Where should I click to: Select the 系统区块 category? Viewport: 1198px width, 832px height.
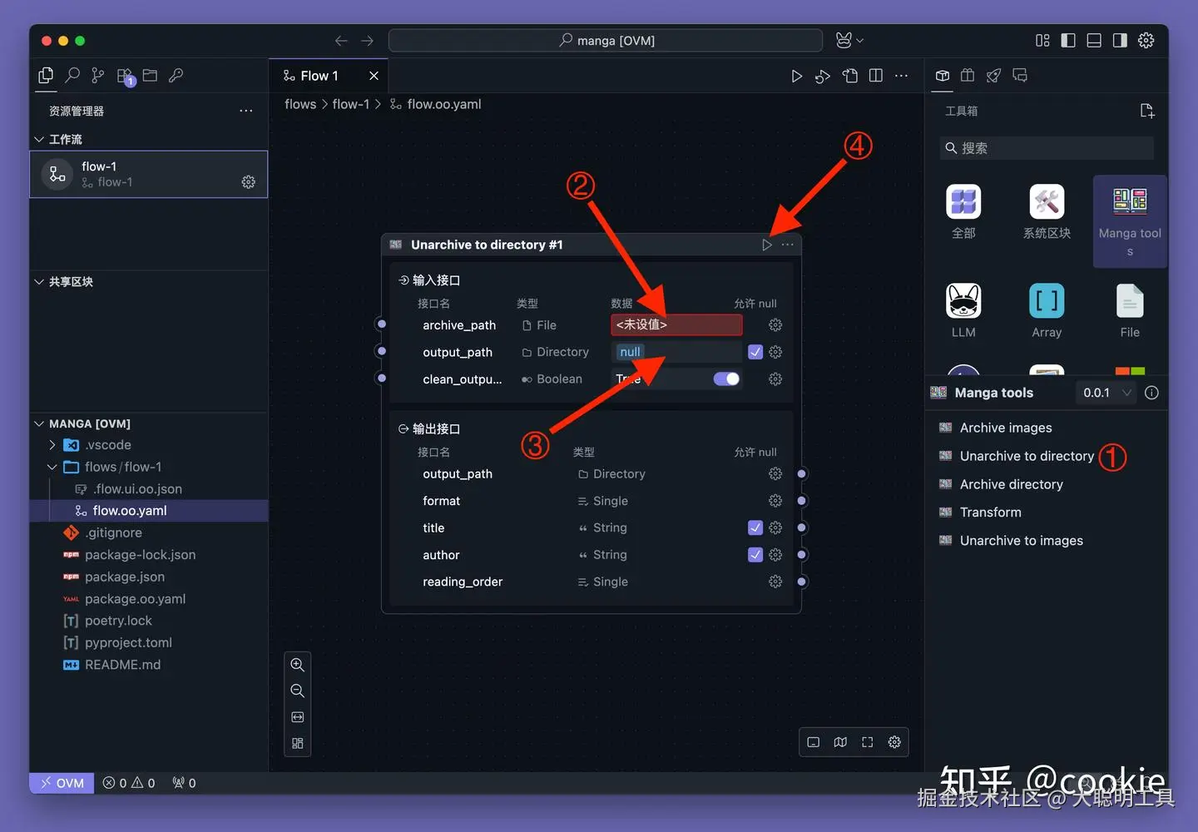(x=1047, y=212)
